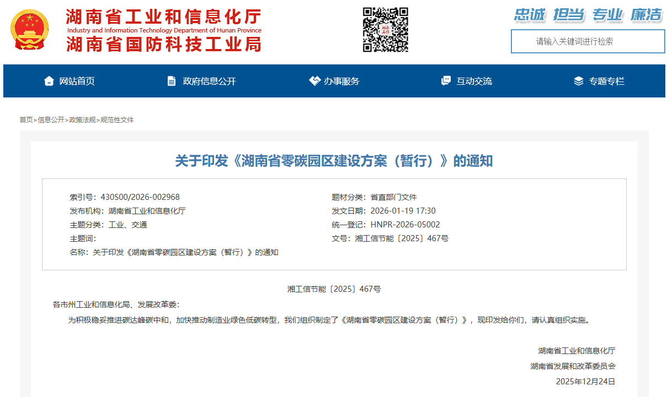This screenshot has height=397, width=667.
Task: Click the 信息公开 breadcrumb link
Action: click(x=51, y=120)
